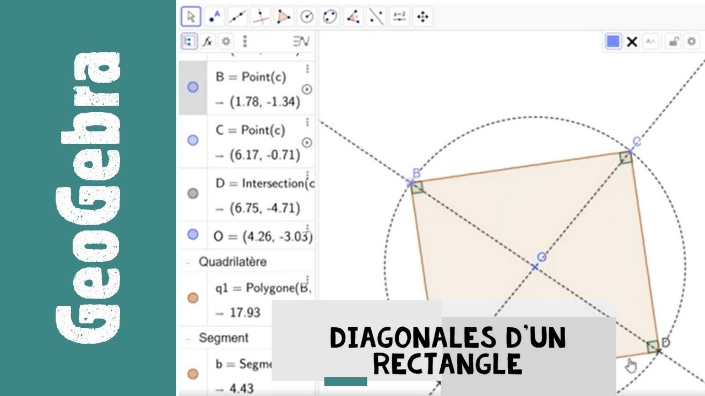This screenshot has width=705, height=396.
Task: Play animation for point C
Action: 307,142
